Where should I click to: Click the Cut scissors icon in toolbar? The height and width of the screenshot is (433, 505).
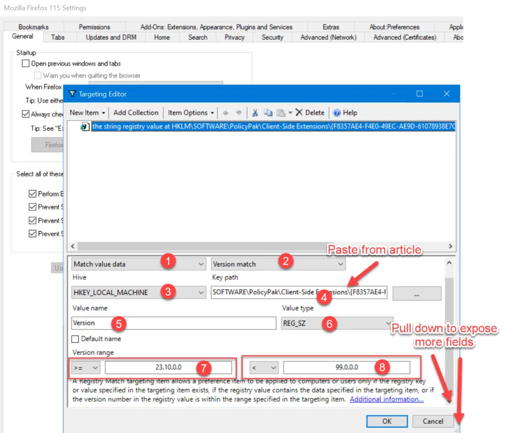coord(255,113)
